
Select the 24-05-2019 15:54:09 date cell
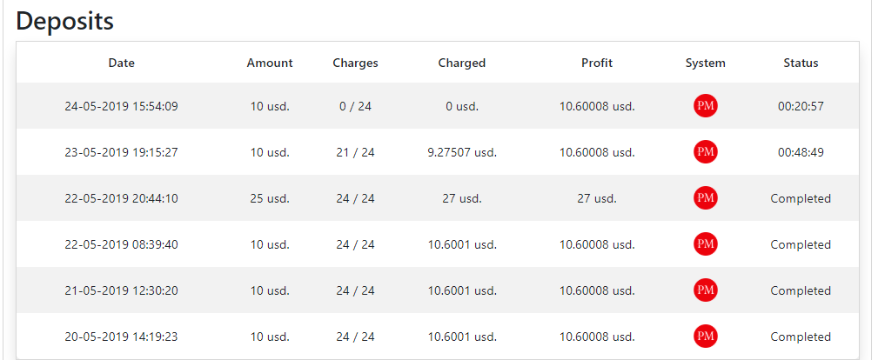[122, 106]
